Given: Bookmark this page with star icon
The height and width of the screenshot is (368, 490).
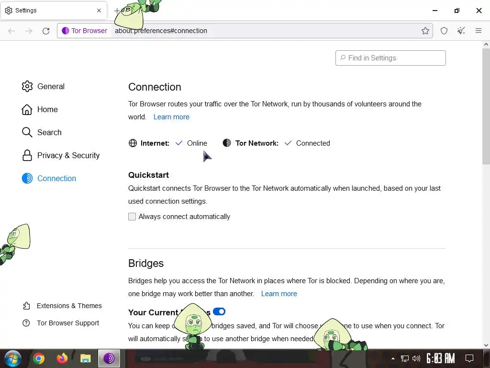Looking at the screenshot, I should 425,31.
